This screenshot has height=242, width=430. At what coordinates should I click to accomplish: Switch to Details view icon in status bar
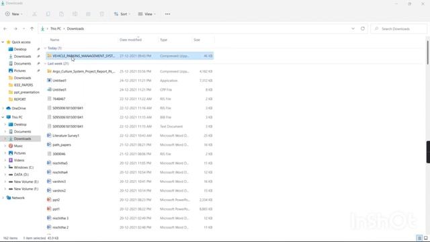click(x=419, y=238)
